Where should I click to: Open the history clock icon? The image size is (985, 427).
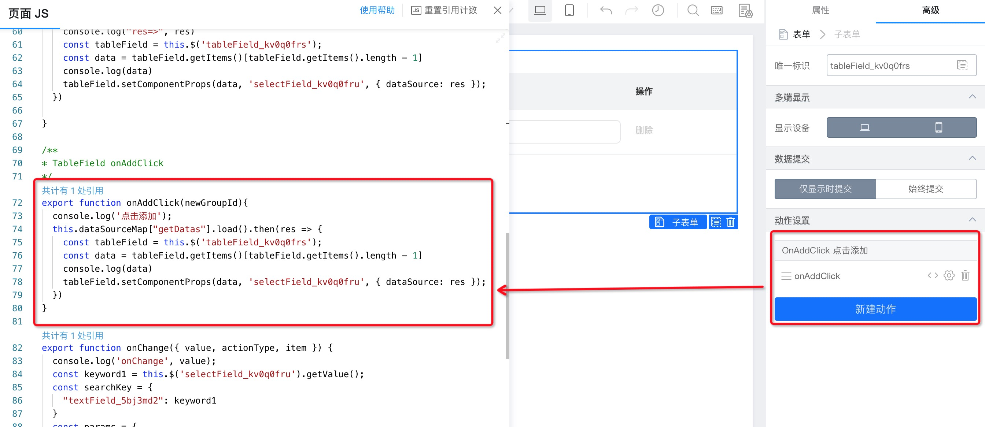[x=658, y=10]
